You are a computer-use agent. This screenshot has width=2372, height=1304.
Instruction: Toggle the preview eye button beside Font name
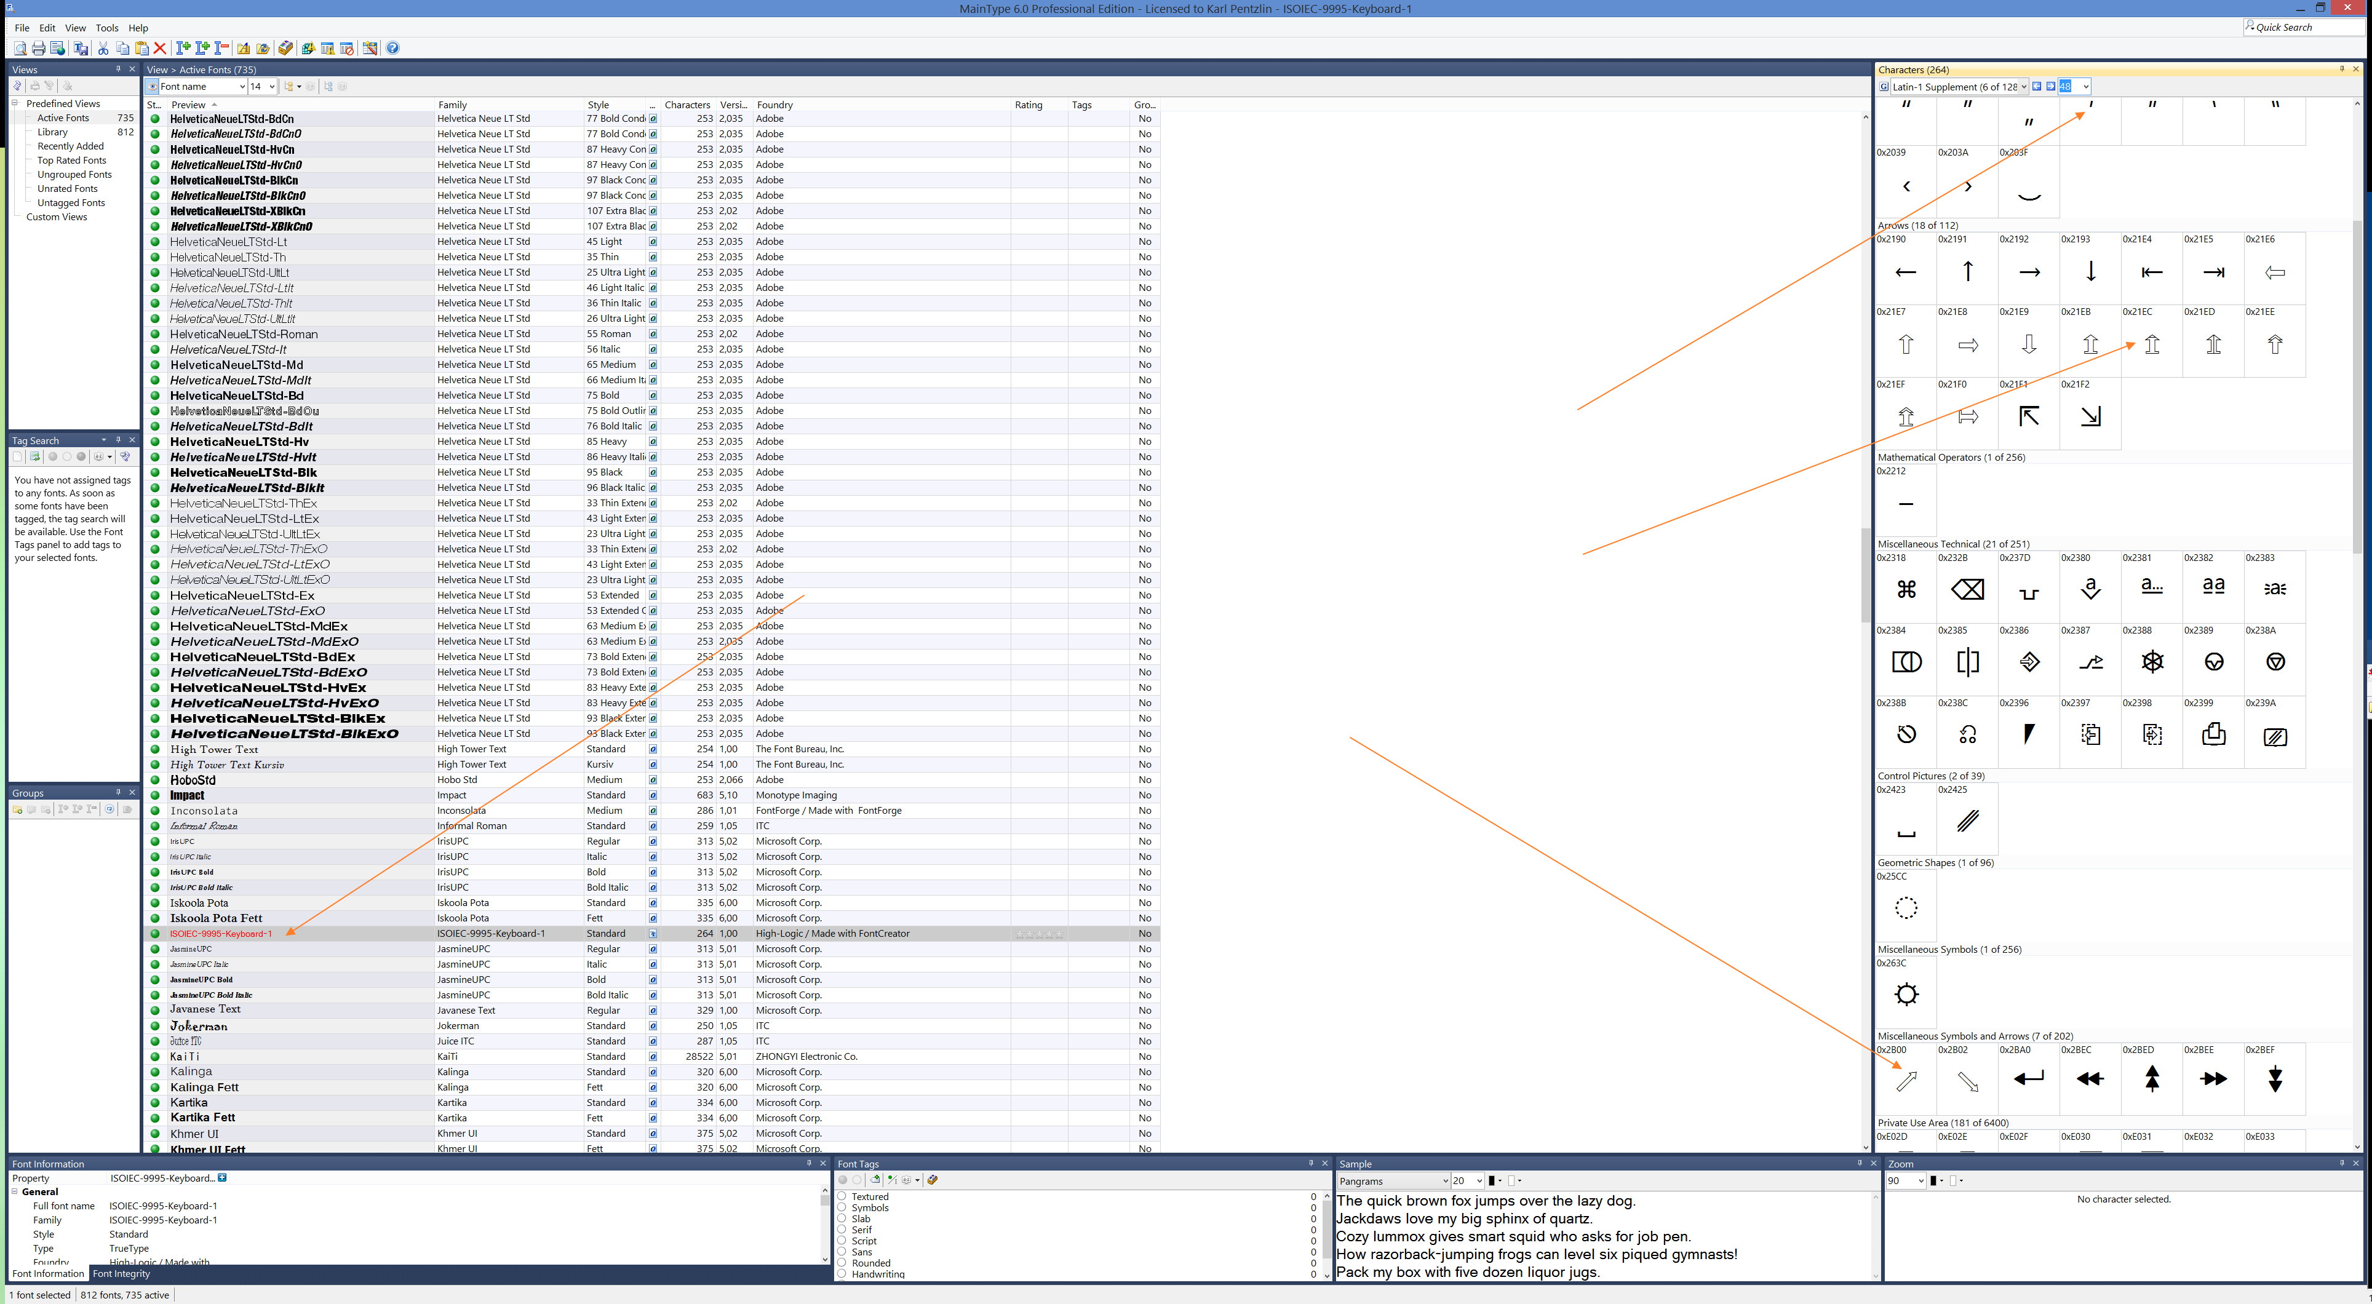[x=152, y=87]
